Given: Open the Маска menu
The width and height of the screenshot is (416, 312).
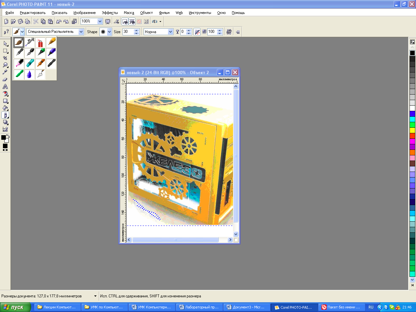Looking at the screenshot, I should 129,13.
